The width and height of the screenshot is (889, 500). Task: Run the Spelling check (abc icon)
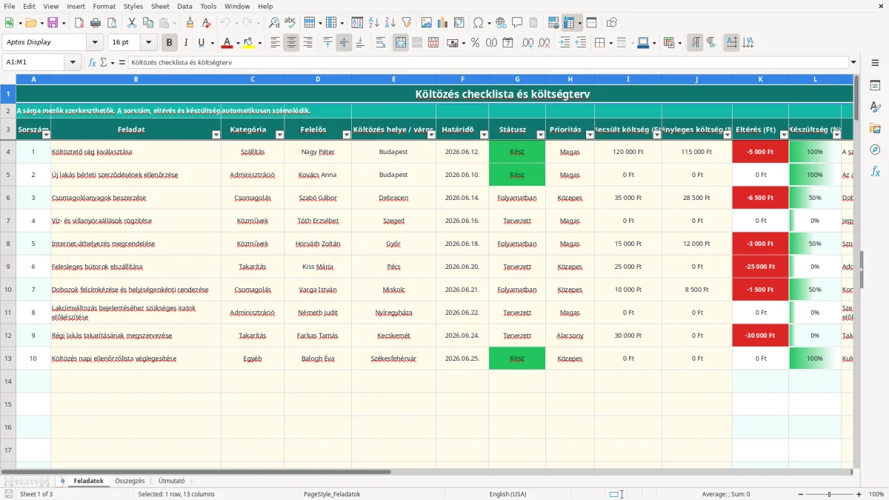pyautogui.click(x=290, y=23)
